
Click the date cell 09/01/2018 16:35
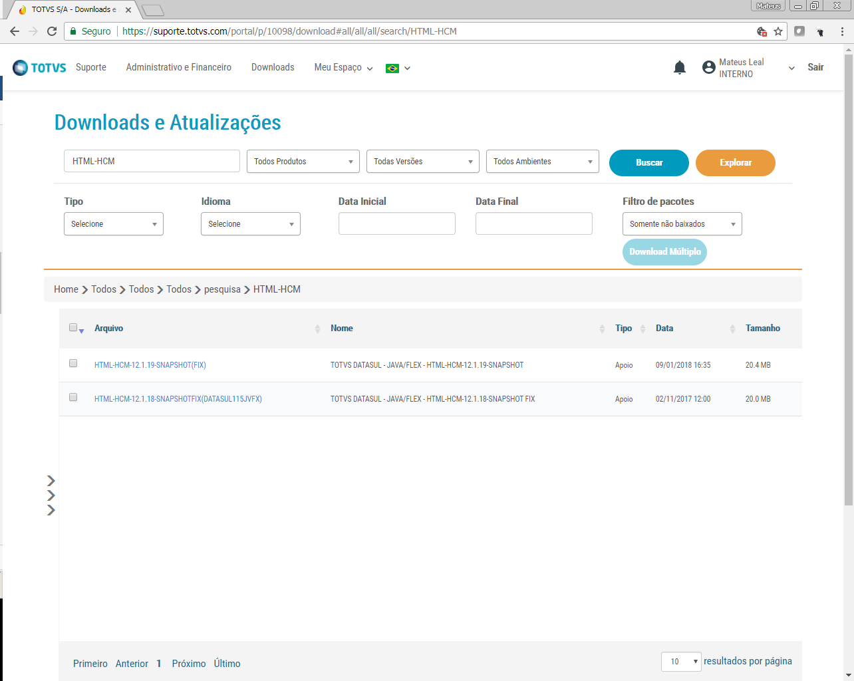pyautogui.click(x=683, y=365)
